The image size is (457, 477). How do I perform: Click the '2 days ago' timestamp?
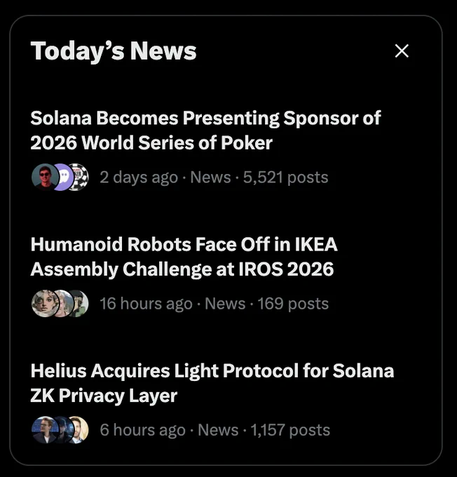click(x=139, y=177)
